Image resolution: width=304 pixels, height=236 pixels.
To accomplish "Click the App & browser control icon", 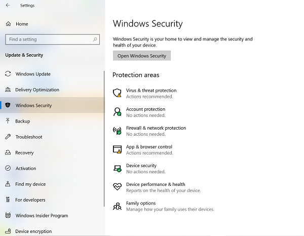I will point(117,149).
